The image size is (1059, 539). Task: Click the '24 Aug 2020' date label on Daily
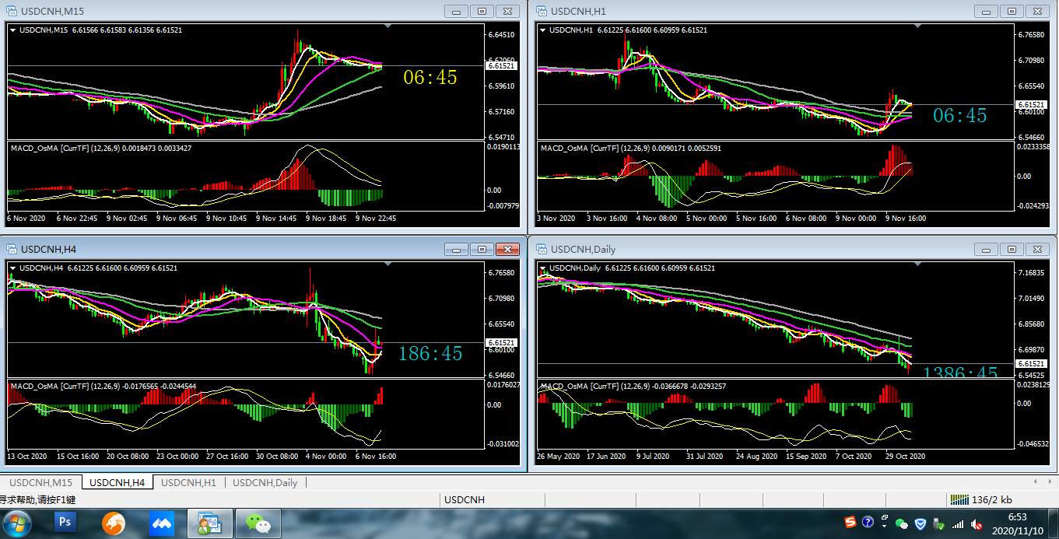(x=757, y=457)
